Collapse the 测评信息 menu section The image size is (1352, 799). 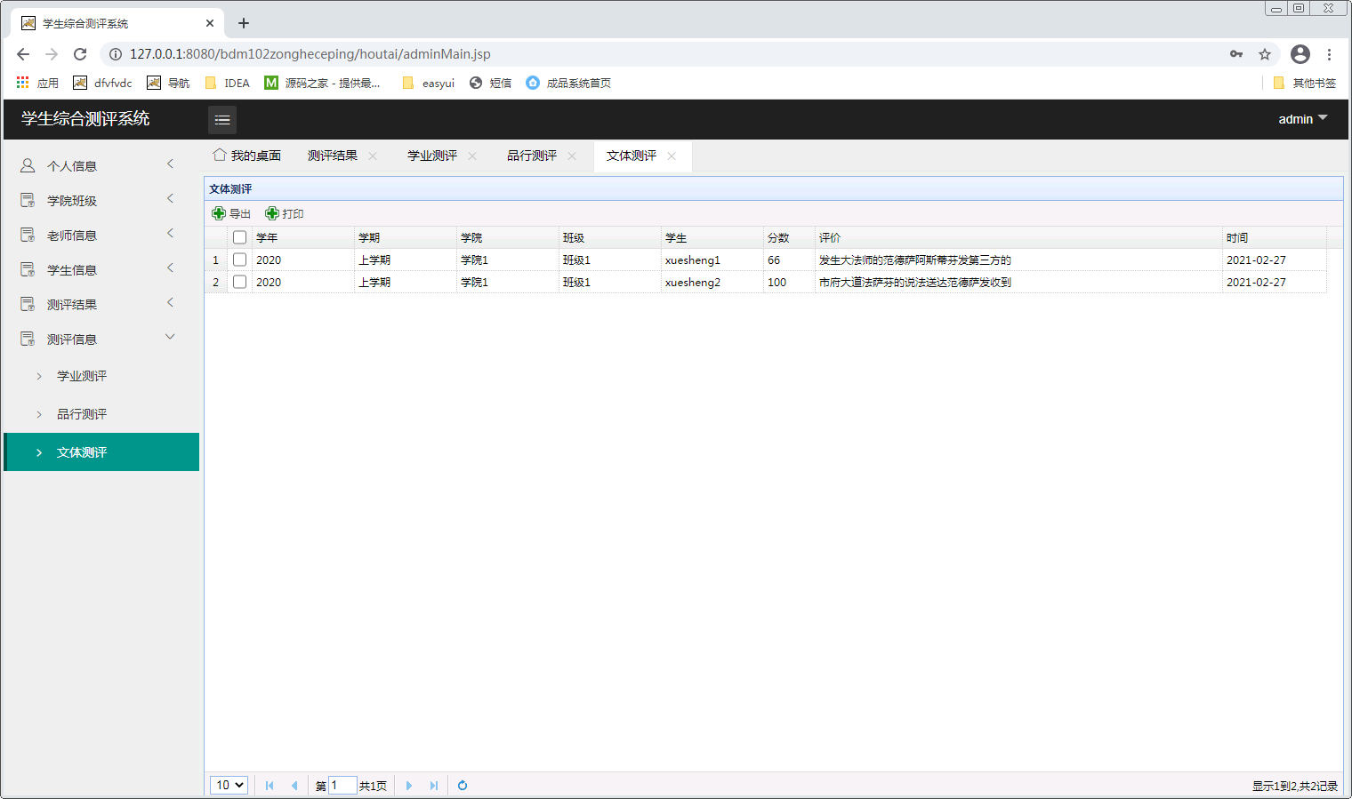[170, 336]
